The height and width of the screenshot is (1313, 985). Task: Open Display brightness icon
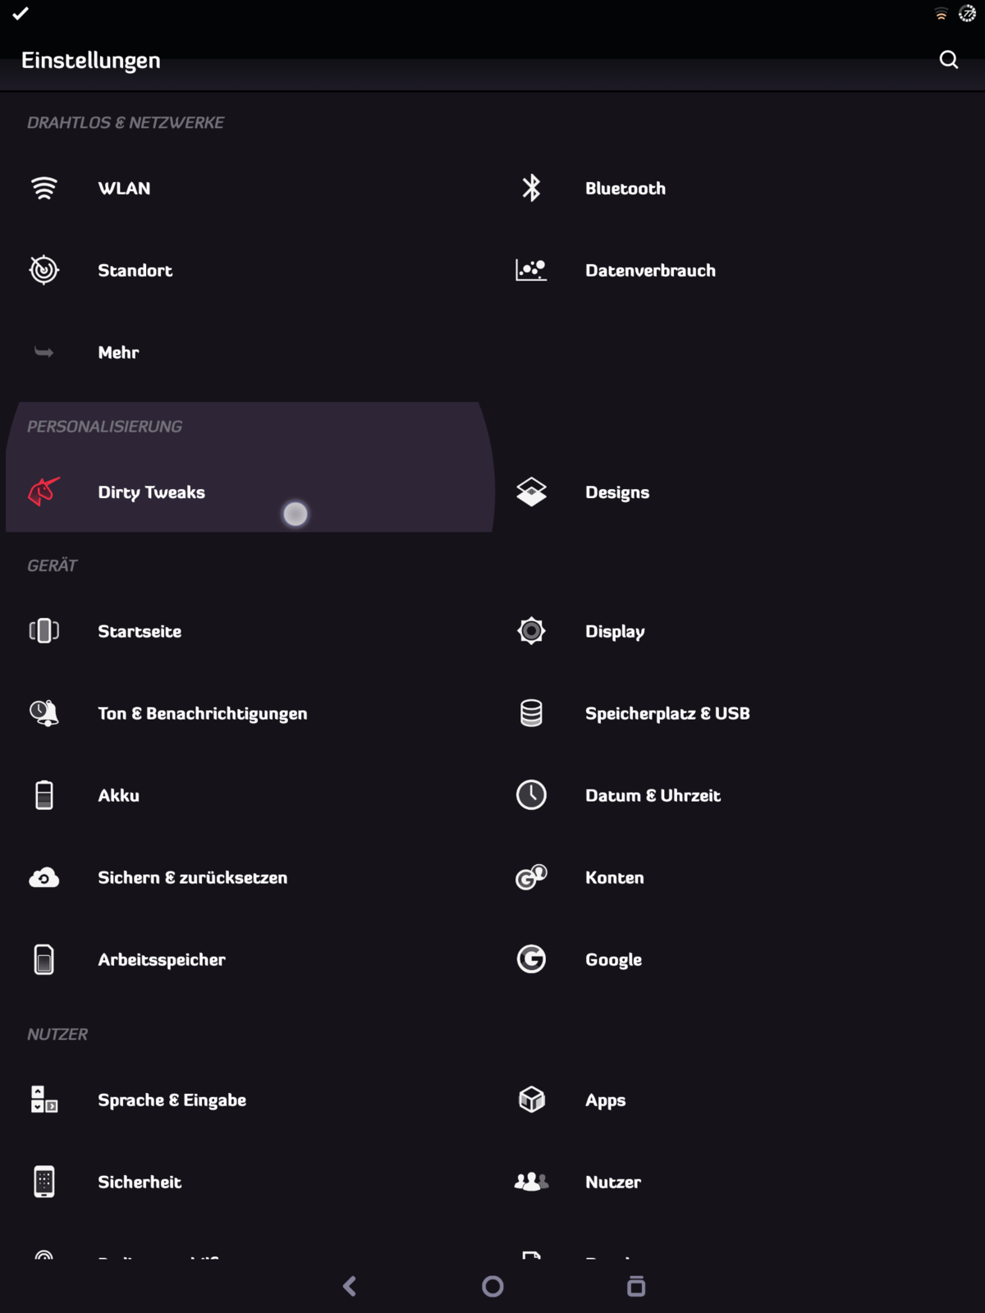click(531, 631)
